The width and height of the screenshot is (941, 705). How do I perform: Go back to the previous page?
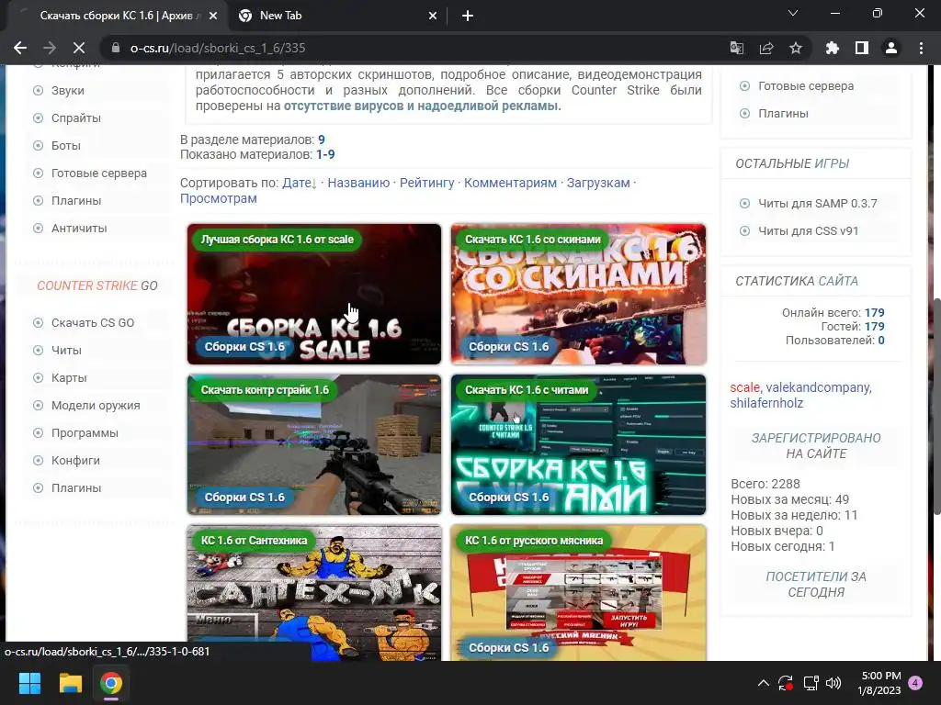click(x=20, y=48)
